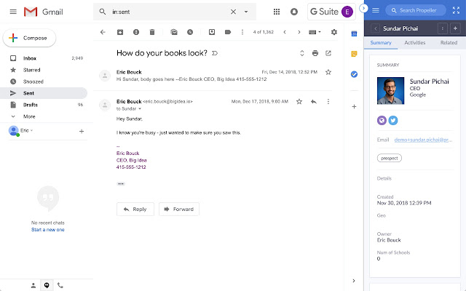Open Google Calendar side panel icon
This screenshot has height=291, width=466.
(354, 34)
